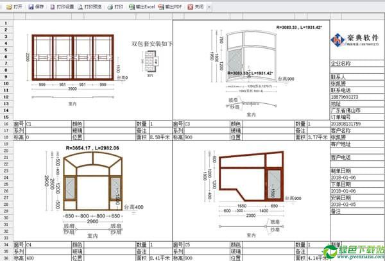Expand the toolbar overflow arrow after 关闭

210,5
